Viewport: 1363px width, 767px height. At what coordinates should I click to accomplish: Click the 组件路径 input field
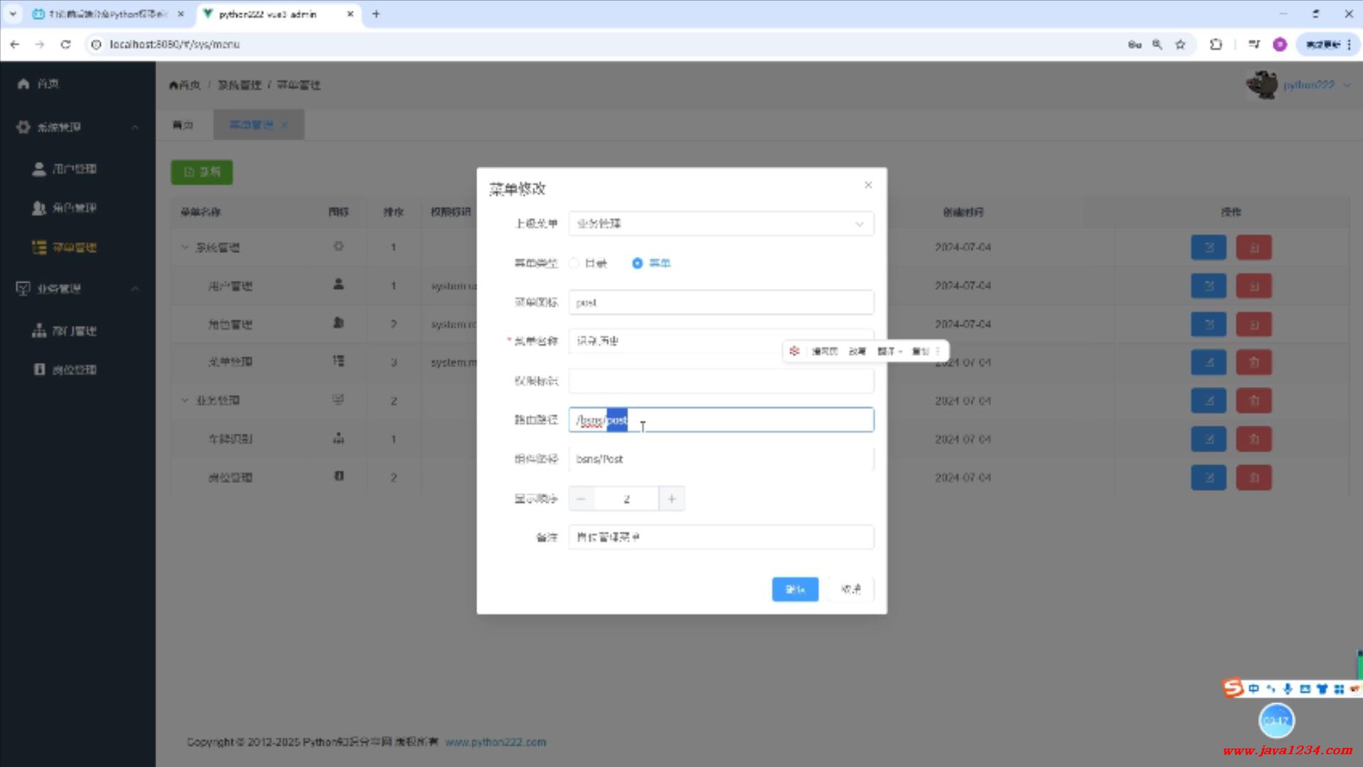pos(721,459)
